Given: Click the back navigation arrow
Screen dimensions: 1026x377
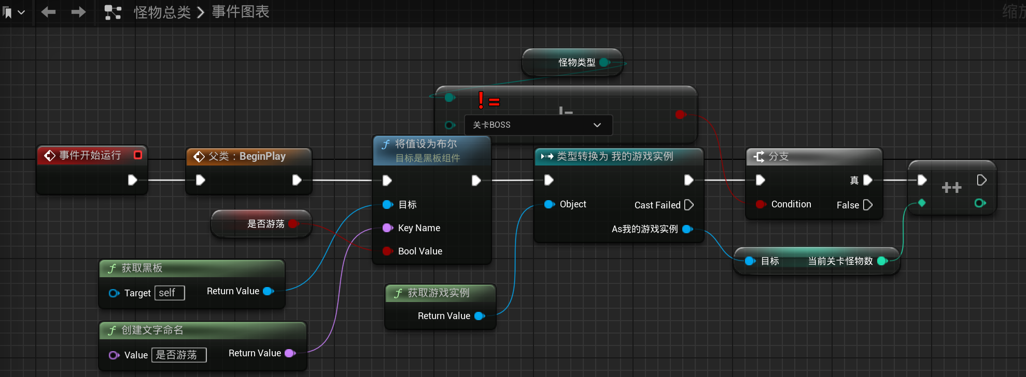Looking at the screenshot, I should tap(48, 12).
